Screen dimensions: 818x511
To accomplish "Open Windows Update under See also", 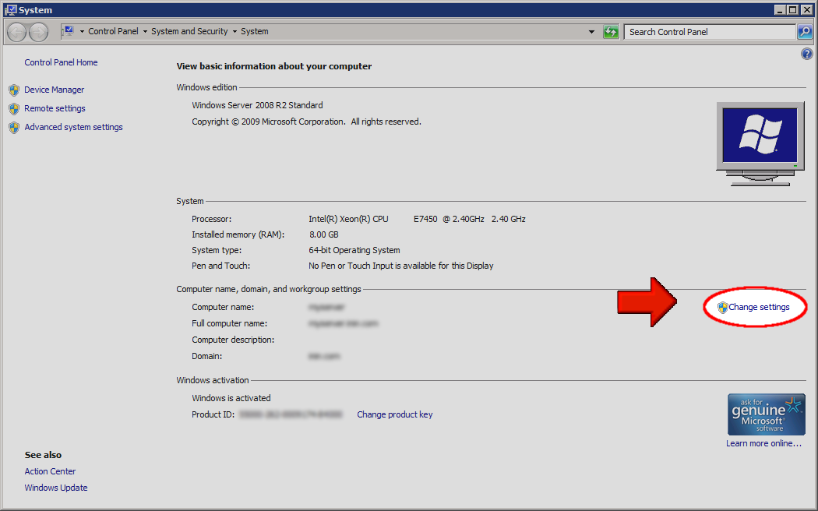I will pos(56,488).
